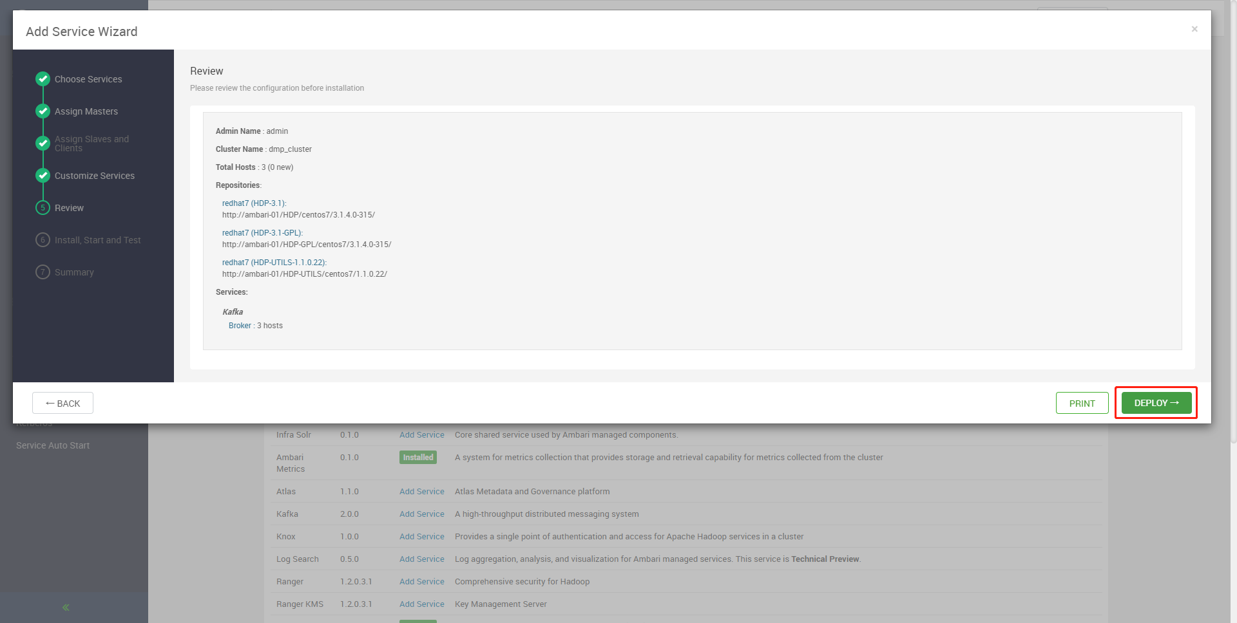Image resolution: width=1237 pixels, height=623 pixels.
Task: Click the Total Hosts 3 (0 new) text
Action: (277, 167)
